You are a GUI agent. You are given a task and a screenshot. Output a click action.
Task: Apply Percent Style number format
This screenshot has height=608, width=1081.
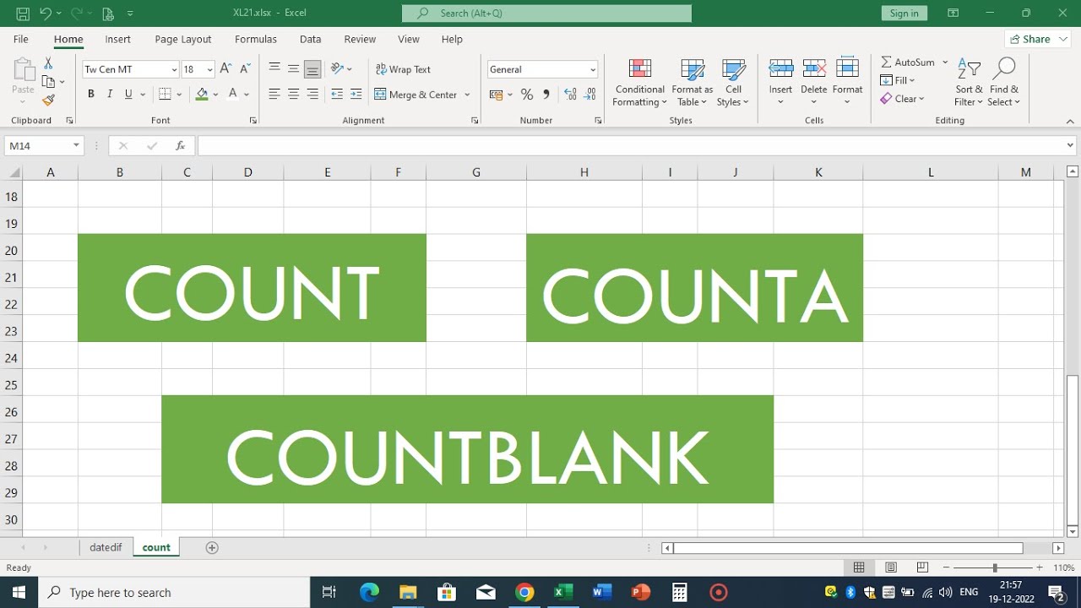(x=527, y=95)
